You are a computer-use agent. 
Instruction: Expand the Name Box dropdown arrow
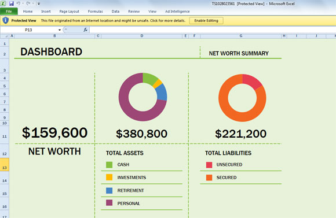pyautogui.click(x=60, y=30)
